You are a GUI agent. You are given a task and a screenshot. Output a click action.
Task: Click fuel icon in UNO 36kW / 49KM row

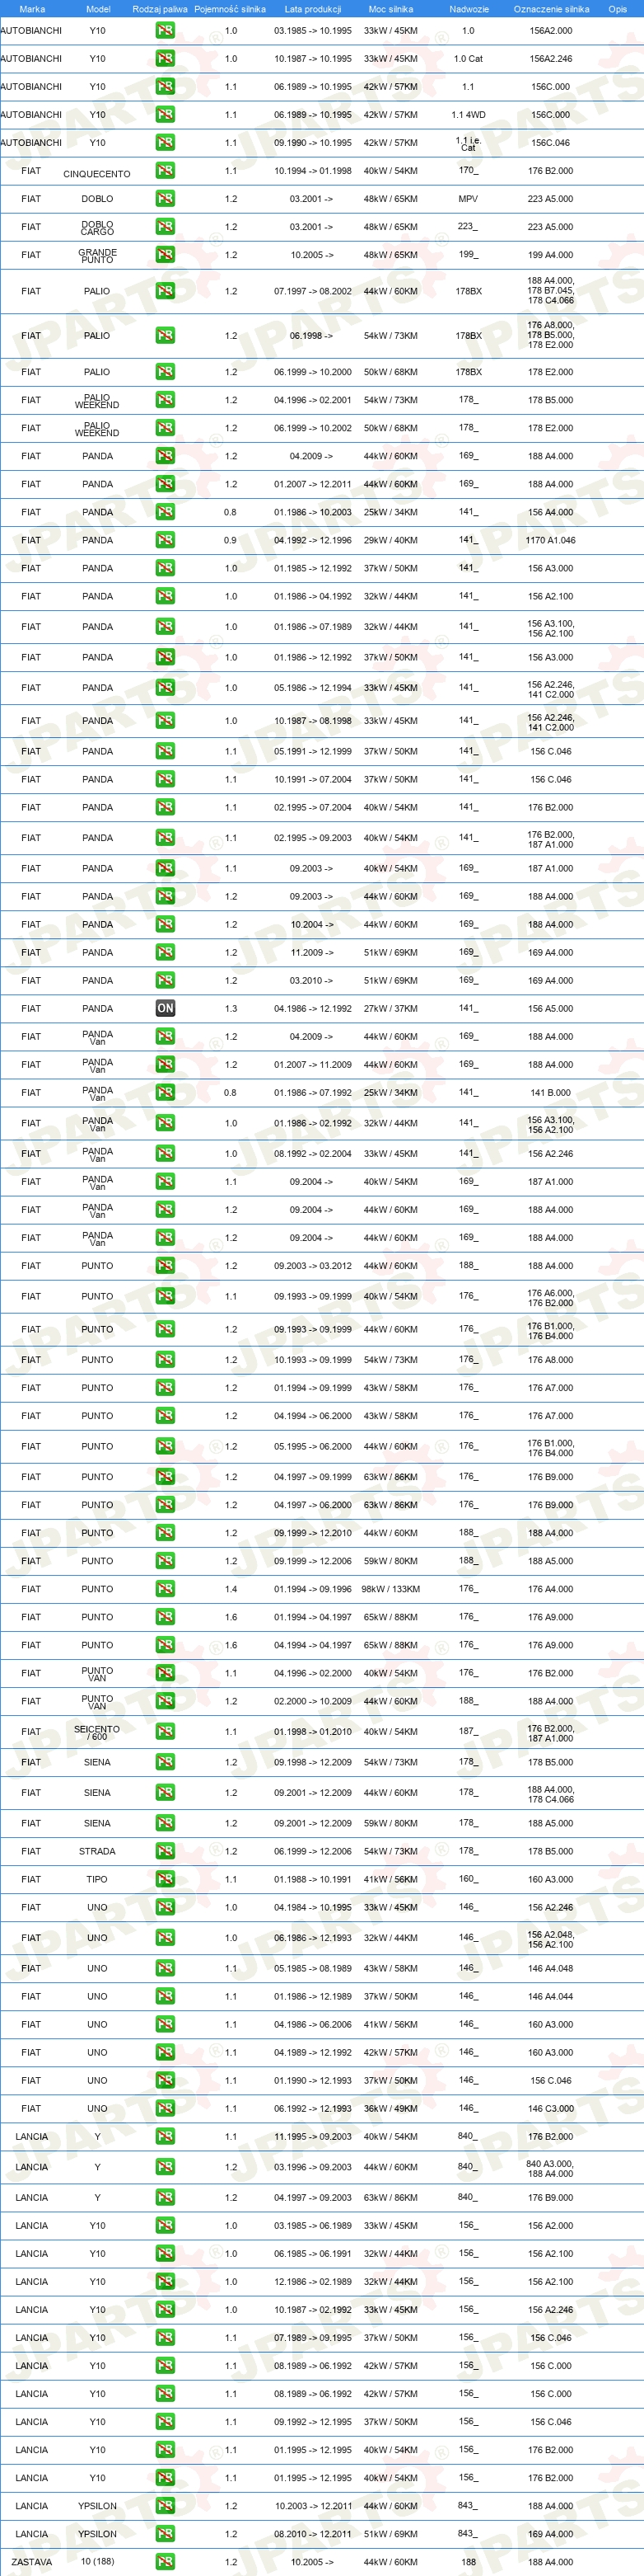click(165, 2108)
